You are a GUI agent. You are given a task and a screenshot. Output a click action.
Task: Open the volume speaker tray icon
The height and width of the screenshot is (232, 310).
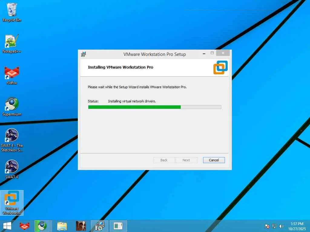281,226
